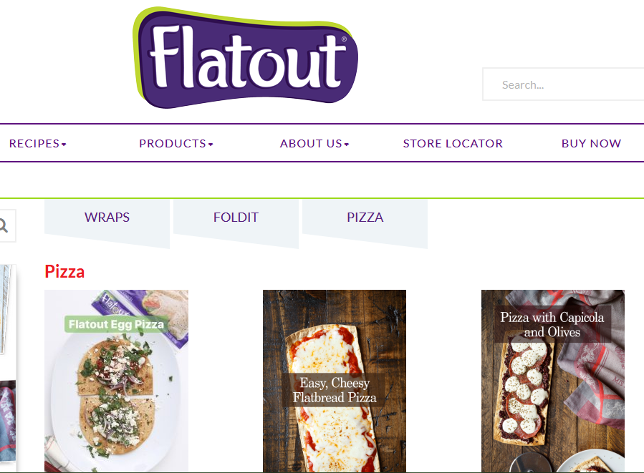Expand the About Us menu
This screenshot has height=473, width=644.
pyautogui.click(x=314, y=144)
